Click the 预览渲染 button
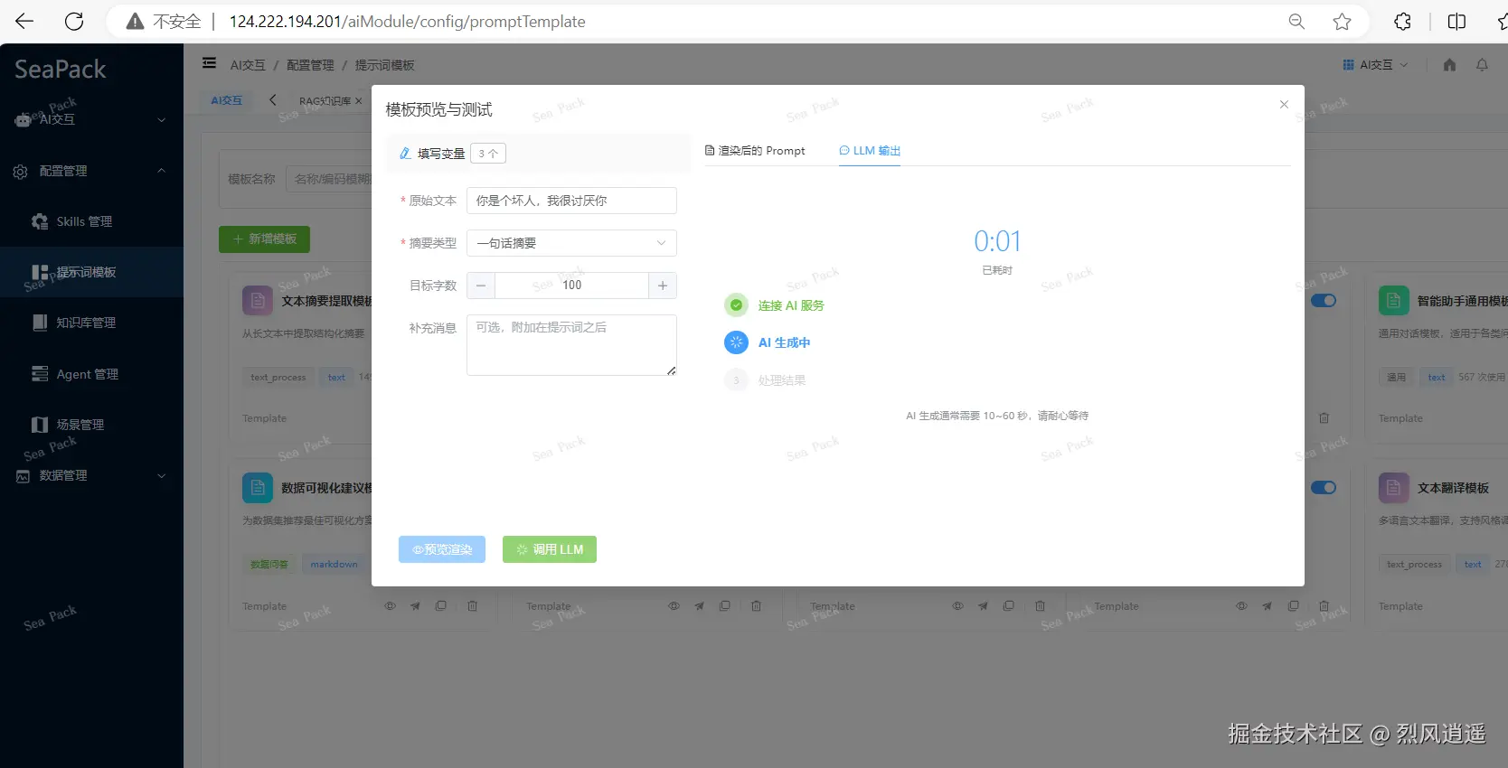The height and width of the screenshot is (768, 1508). tap(442, 549)
